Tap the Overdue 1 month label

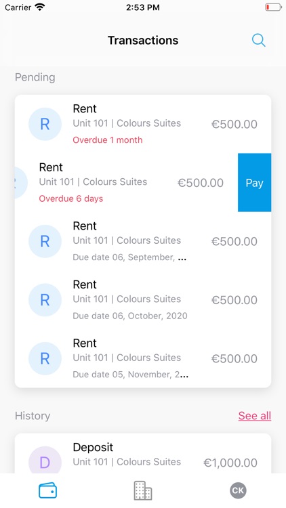[x=108, y=140]
